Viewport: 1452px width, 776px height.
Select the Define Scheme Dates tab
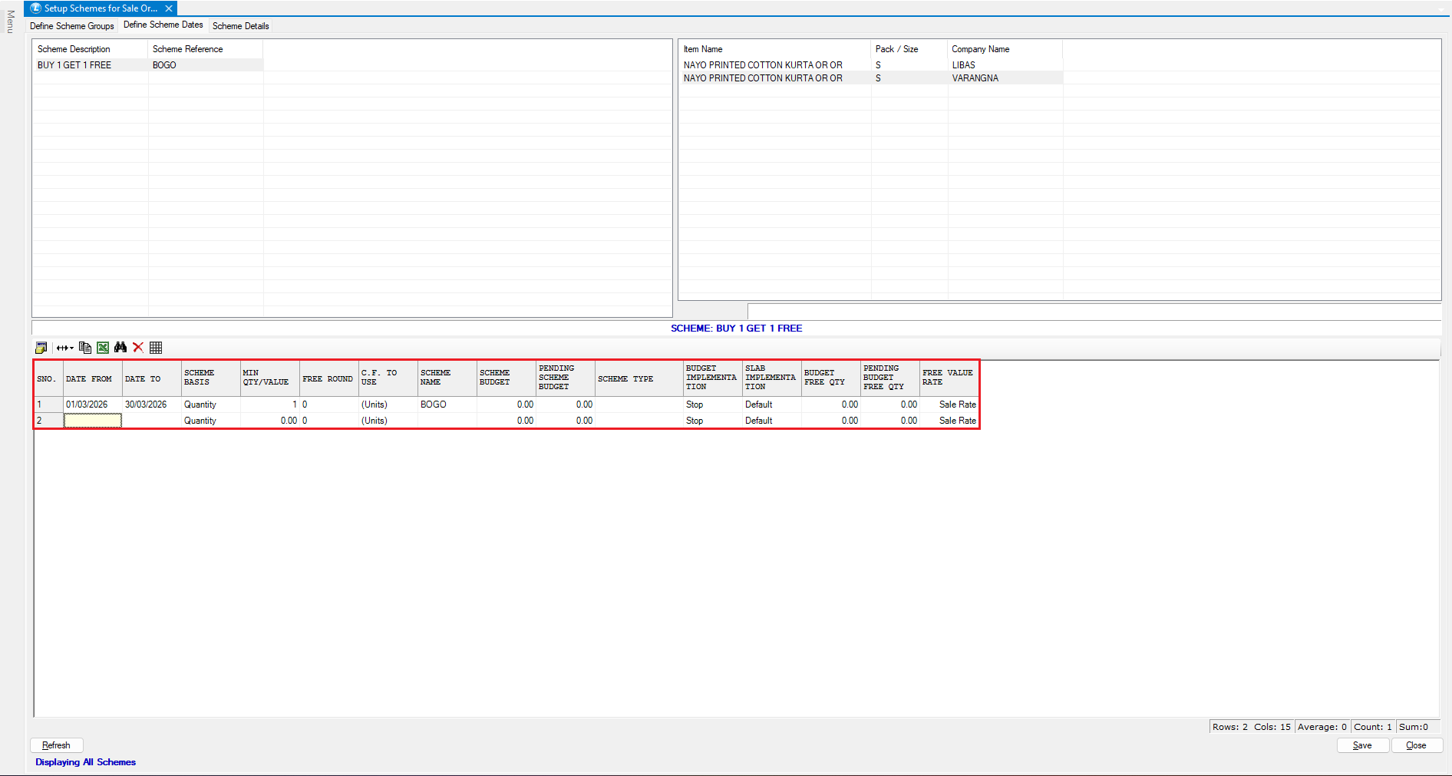pos(163,25)
